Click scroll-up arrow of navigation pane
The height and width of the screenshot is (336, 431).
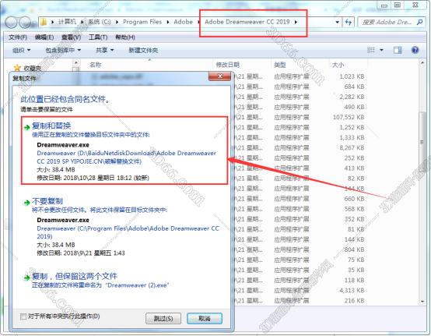tap(76, 63)
